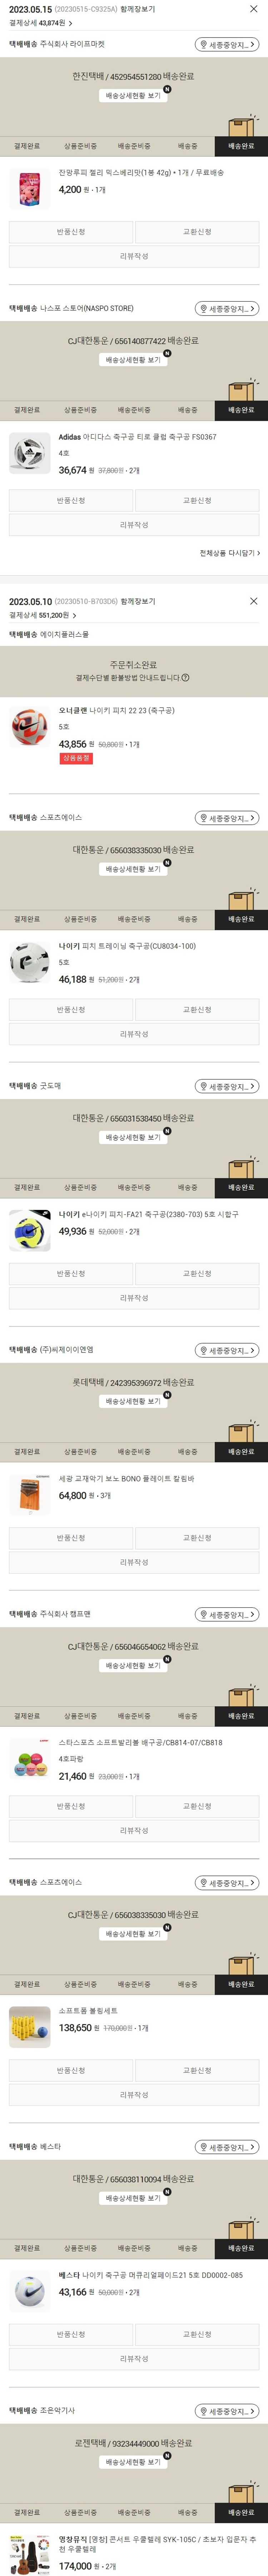
Task: Tap location pin pill next to 나스포 스토어
Action: coord(227,308)
